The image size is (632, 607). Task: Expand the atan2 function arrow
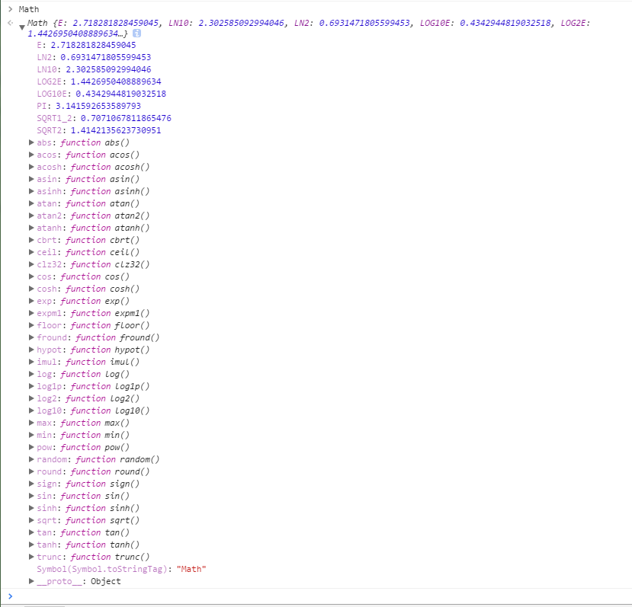(x=31, y=216)
